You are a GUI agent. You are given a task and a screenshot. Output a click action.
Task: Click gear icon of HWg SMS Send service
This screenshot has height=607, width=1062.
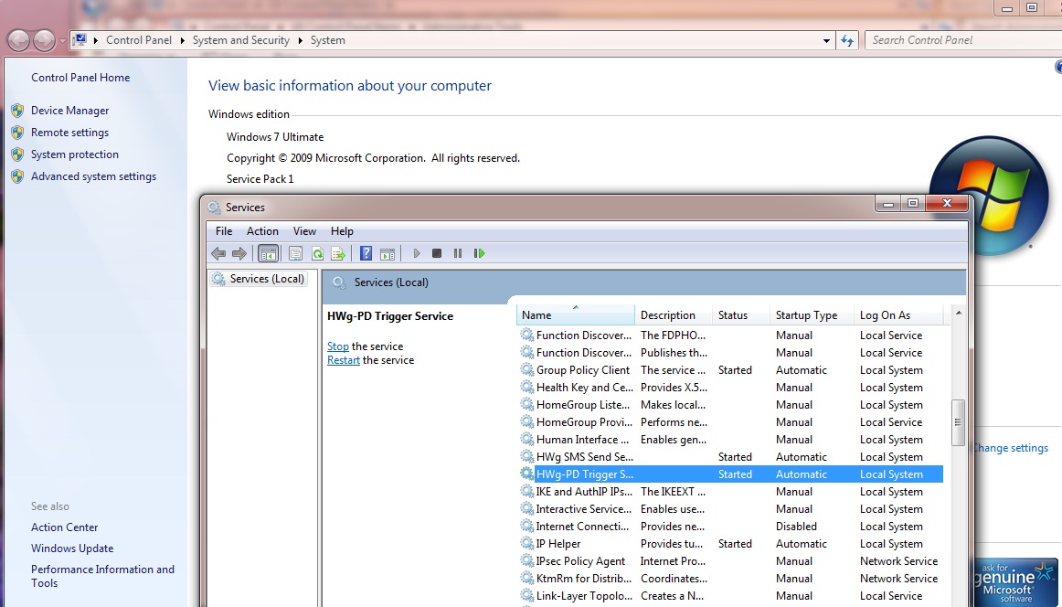526,456
